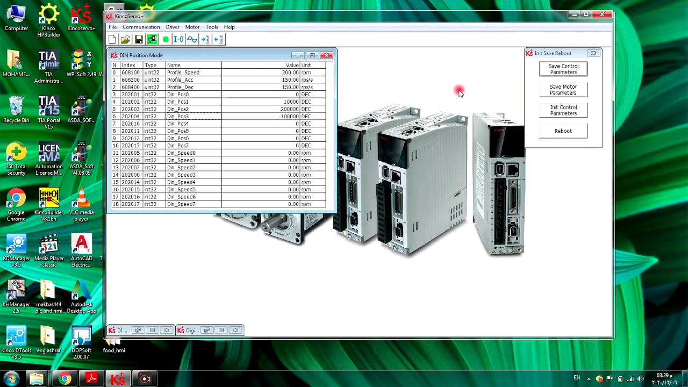The width and height of the screenshot is (688, 387).
Task: Click the Reboot button
Action: pos(563,131)
